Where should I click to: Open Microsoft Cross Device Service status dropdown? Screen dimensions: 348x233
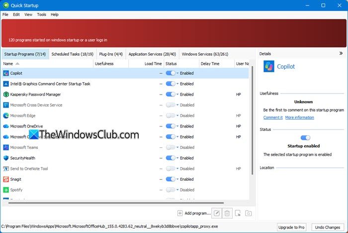[177, 105]
